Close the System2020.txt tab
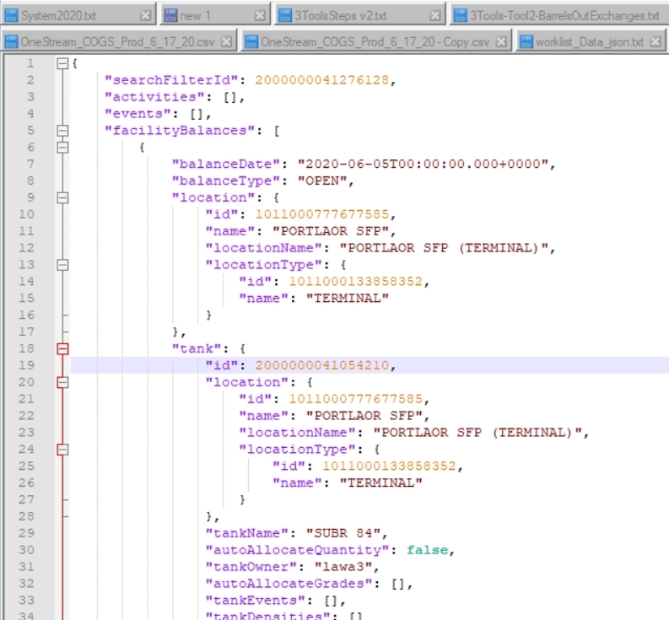Screen dimensions: 669x620 [145, 16]
